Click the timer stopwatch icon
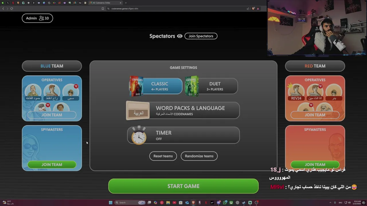The height and width of the screenshot is (206, 367). 139,135
